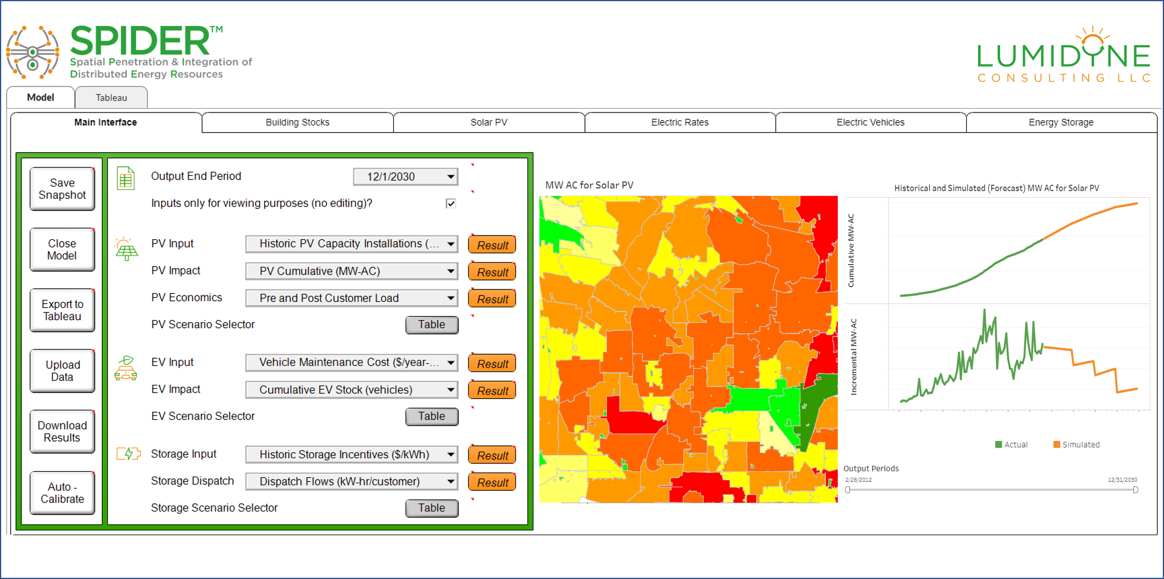This screenshot has height=579, width=1164.
Task: Click the battery storage icon beside Storage Input
Action: click(x=128, y=454)
